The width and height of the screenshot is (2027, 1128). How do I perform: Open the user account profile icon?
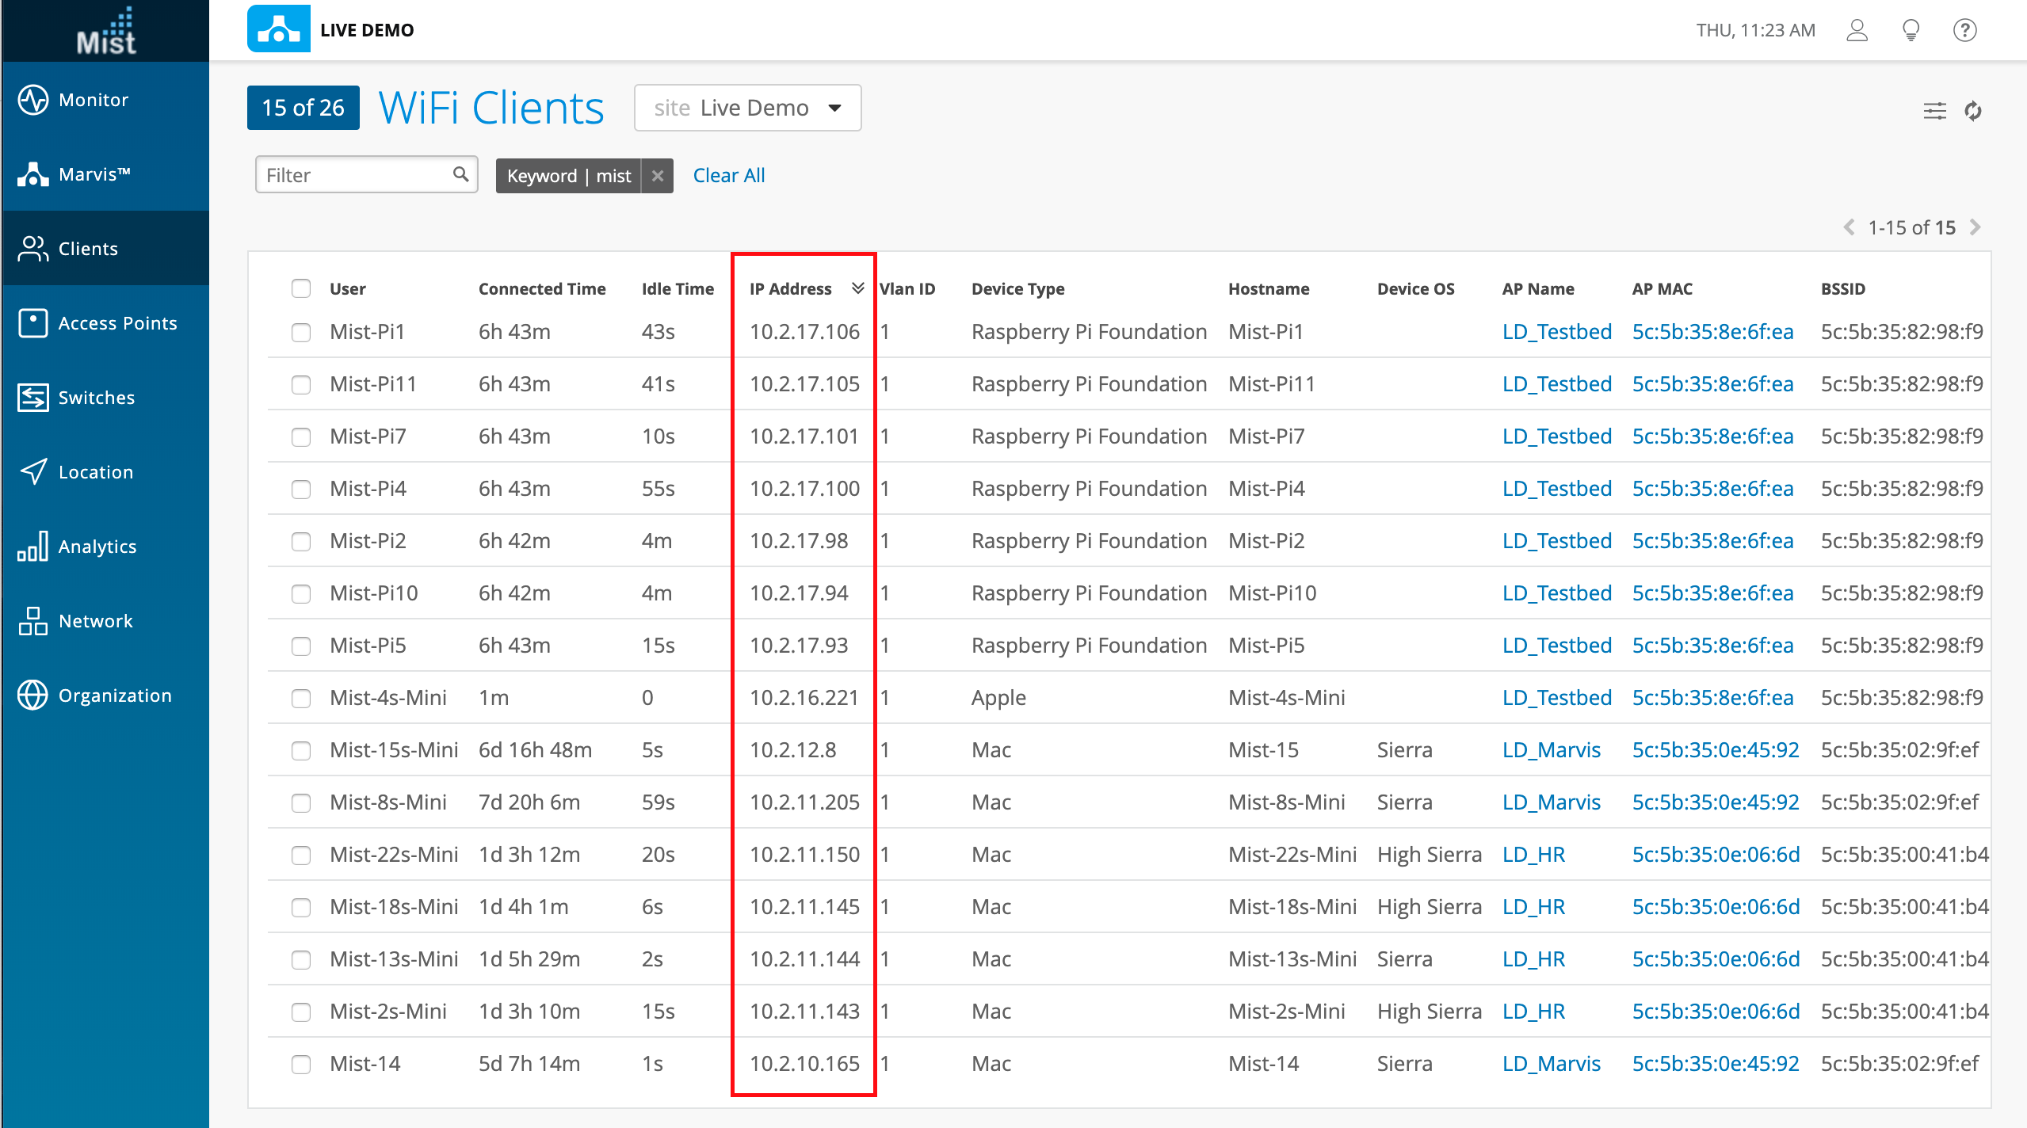pyautogui.click(x=1857, y=30)
